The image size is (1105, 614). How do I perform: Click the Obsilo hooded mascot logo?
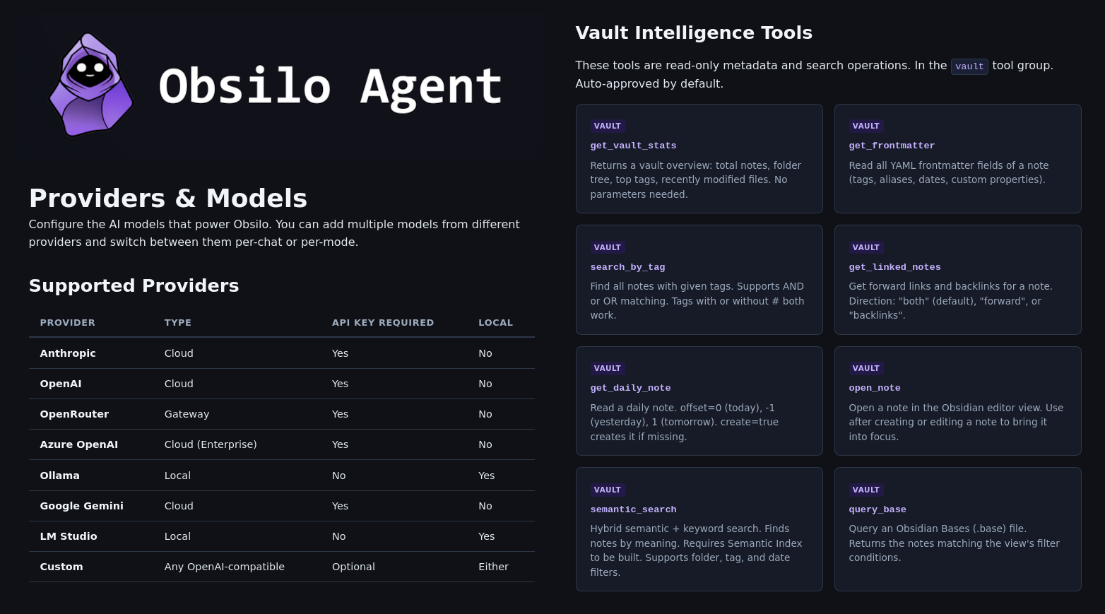[90, 84]
